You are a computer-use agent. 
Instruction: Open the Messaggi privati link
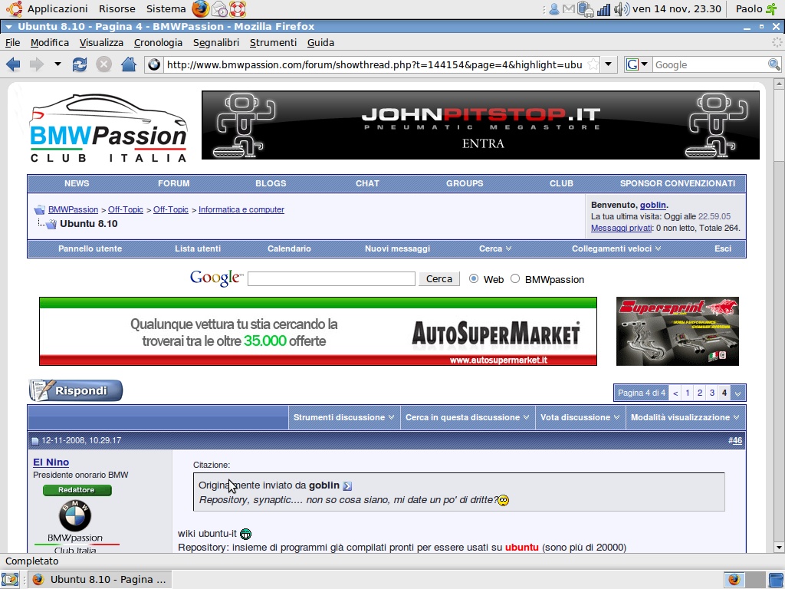(621, 228)
